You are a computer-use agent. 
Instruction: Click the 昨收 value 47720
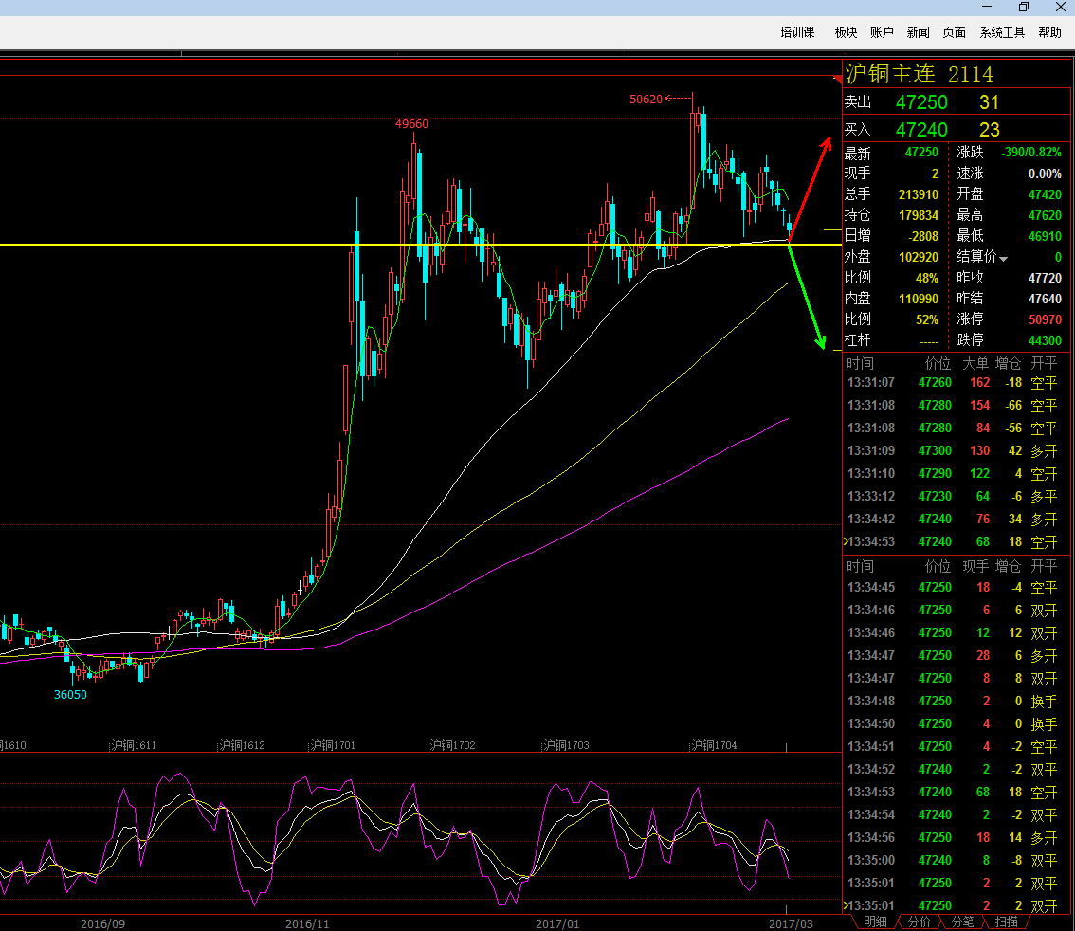1045,278
